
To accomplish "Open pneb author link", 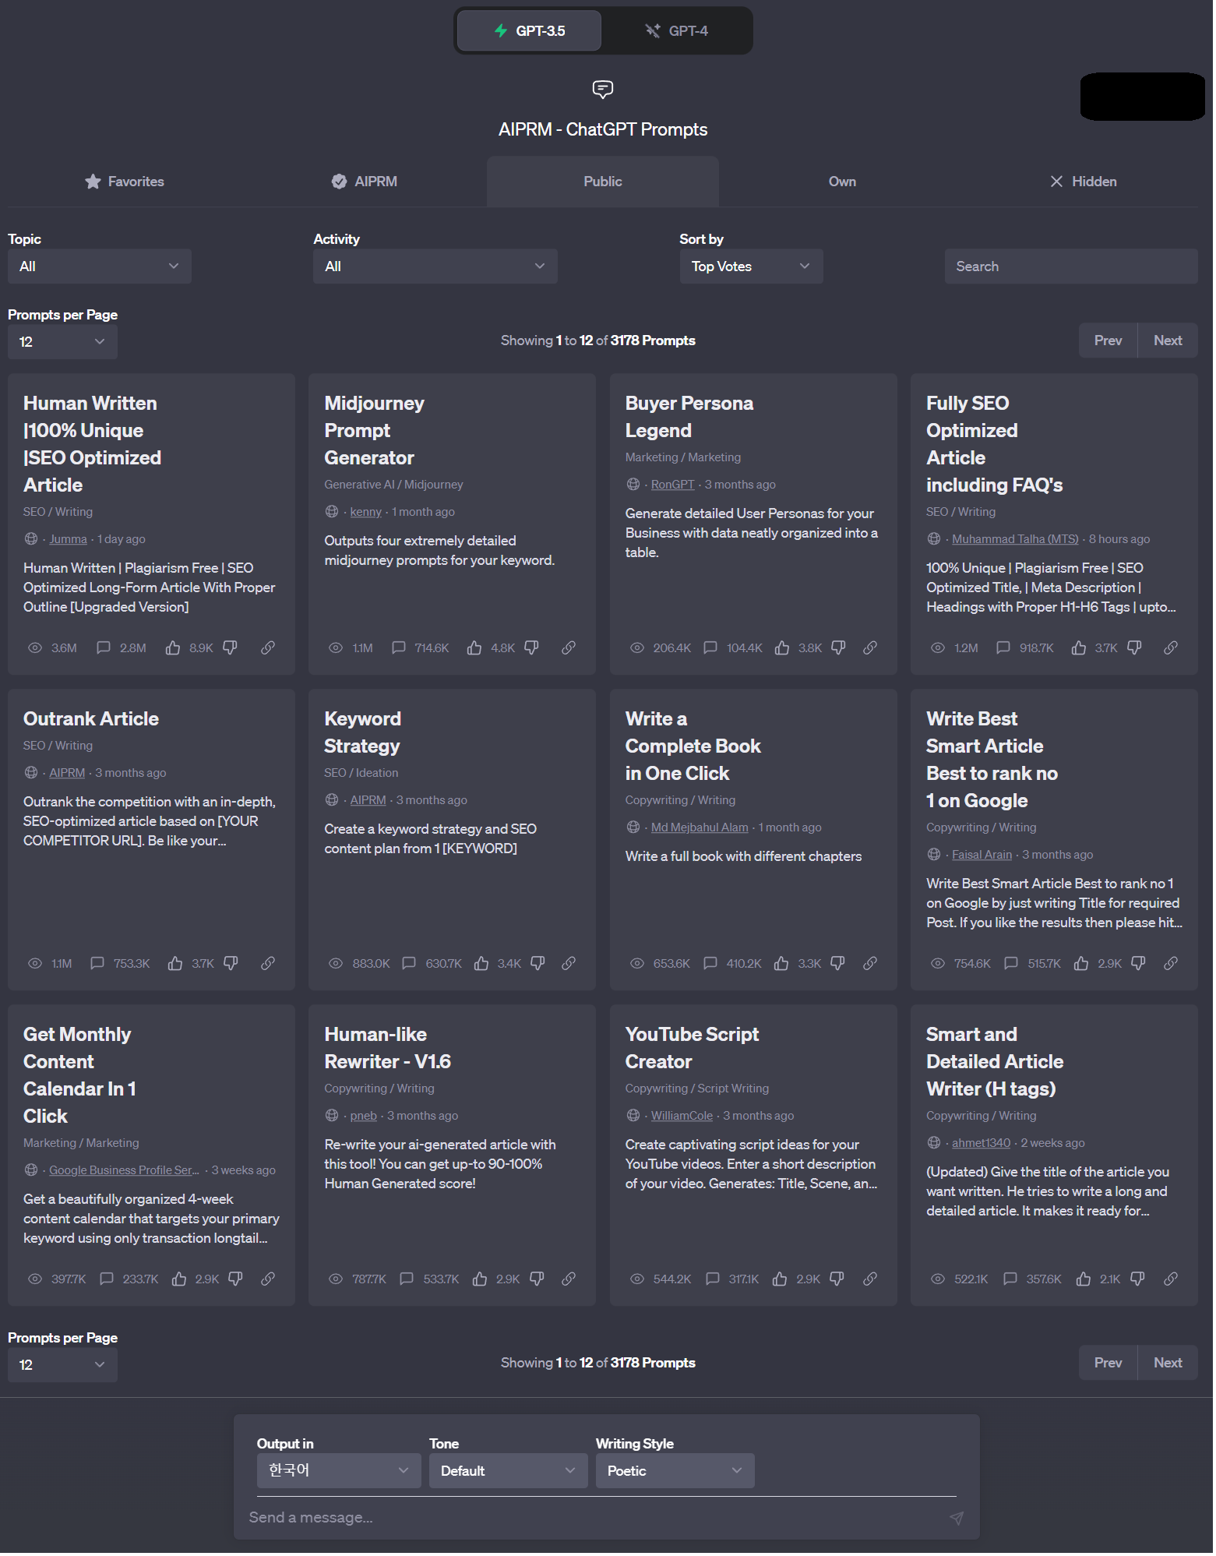I will point(364,1117).
